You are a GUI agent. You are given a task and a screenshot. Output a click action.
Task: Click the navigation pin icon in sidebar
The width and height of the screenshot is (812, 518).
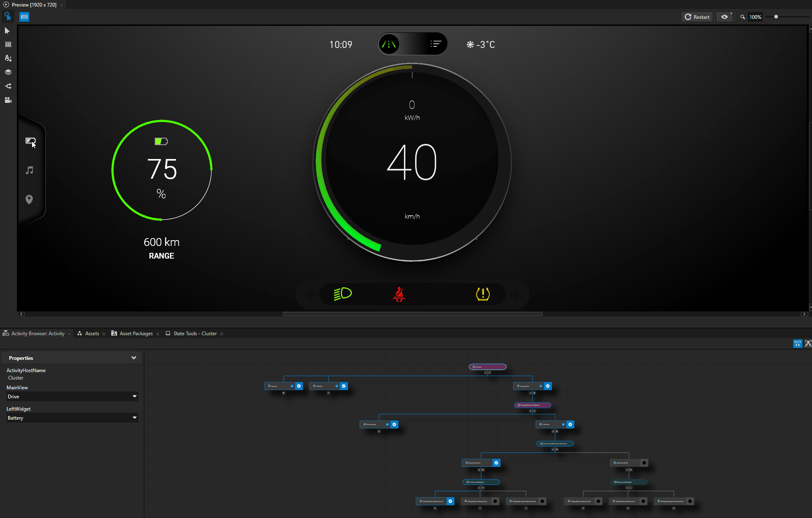pos(29,200)
